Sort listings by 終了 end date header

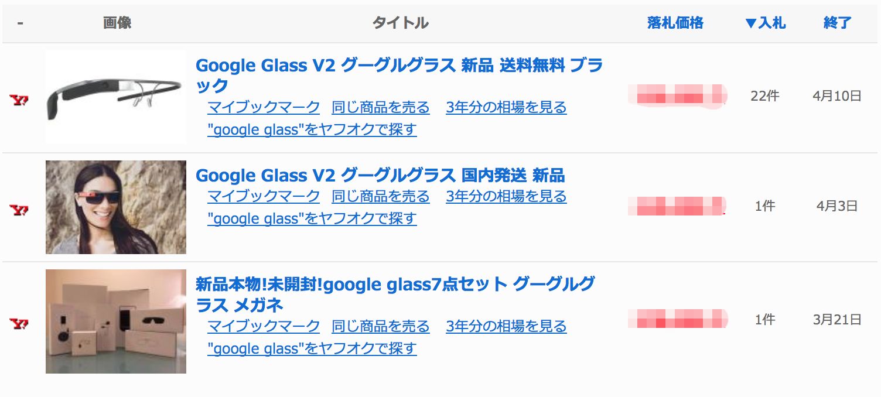[837, 23]
